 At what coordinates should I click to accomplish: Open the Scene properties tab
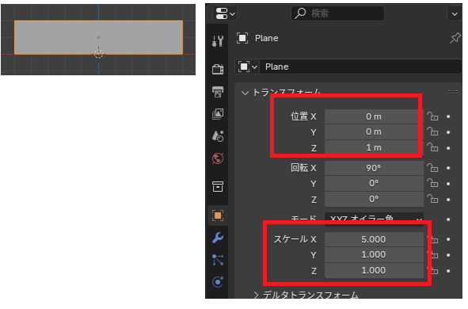pyautogui.click(x=218, y=136)
